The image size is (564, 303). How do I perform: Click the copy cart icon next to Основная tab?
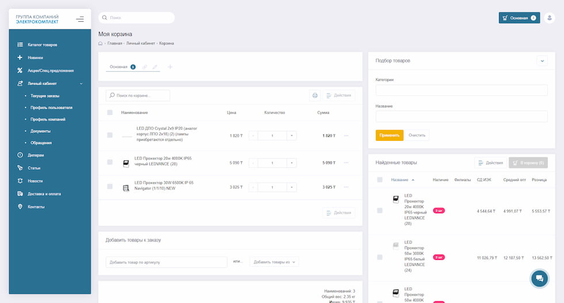144,67
